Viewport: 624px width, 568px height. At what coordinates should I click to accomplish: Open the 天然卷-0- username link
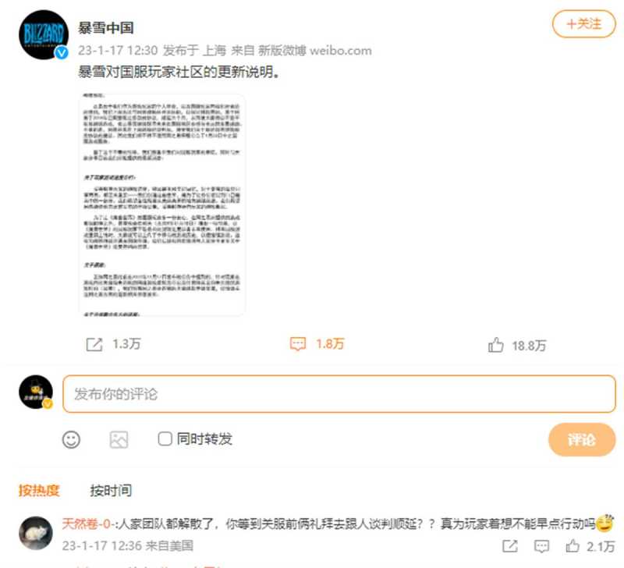[87, 524]
